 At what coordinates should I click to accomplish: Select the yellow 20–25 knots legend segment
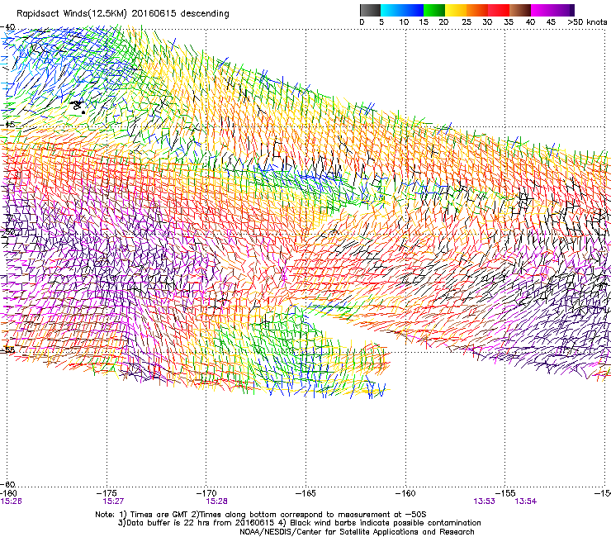point(456,10)
